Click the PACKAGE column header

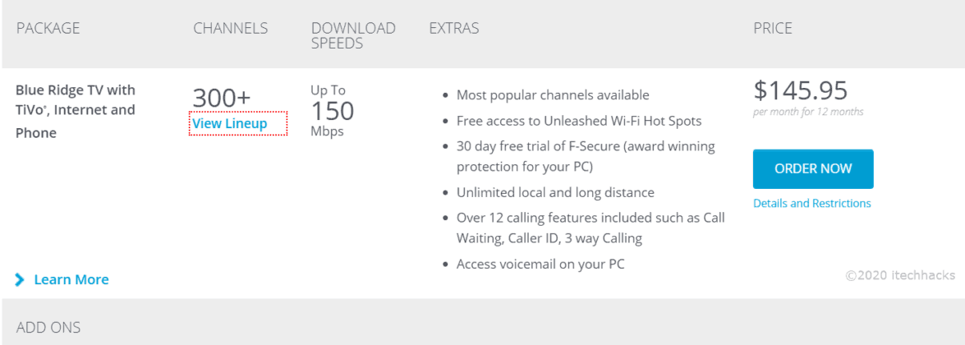coord(48,29)
